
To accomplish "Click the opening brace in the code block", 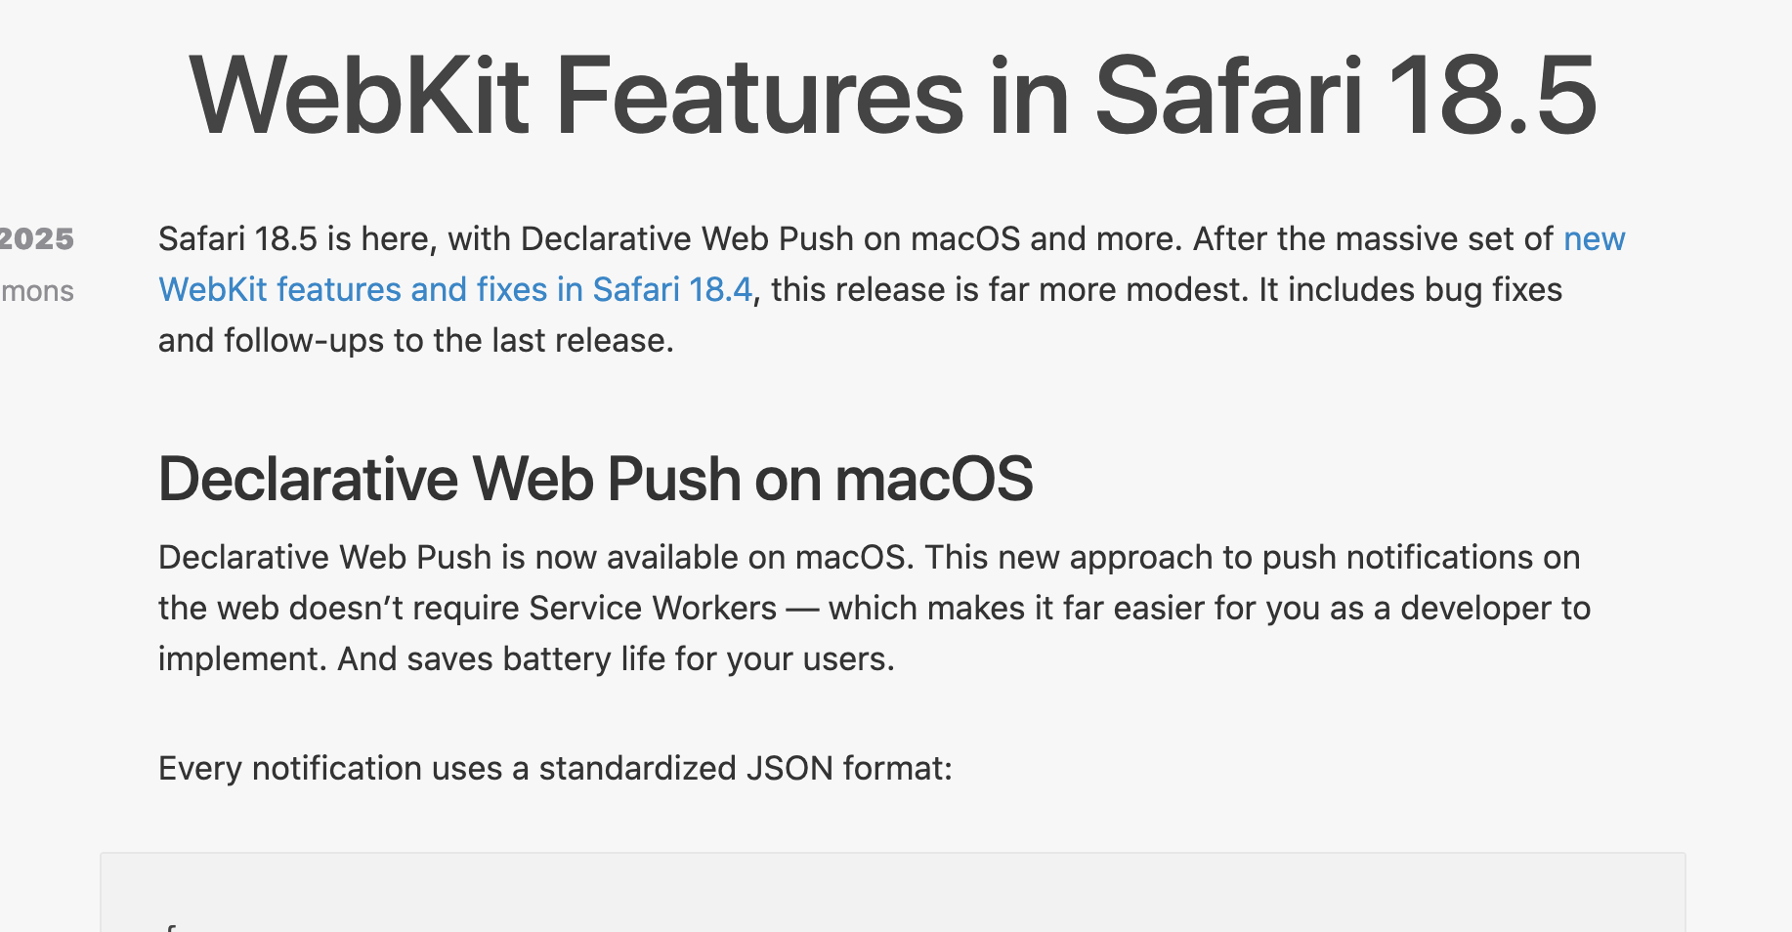I will click(x=170, y=927).
